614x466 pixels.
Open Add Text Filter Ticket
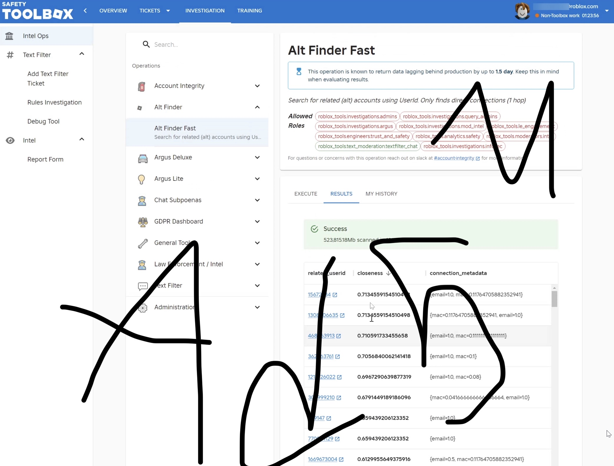(48, 78)
